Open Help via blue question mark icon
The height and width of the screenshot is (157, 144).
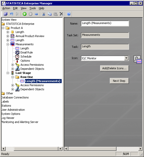click(x=69, y=14)
